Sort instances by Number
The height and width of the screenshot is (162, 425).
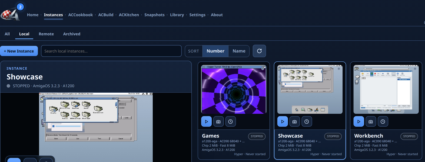215,51
